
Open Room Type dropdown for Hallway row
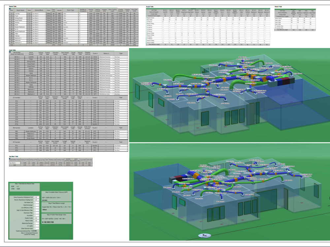pyautogui.click(x=71, y=36)
